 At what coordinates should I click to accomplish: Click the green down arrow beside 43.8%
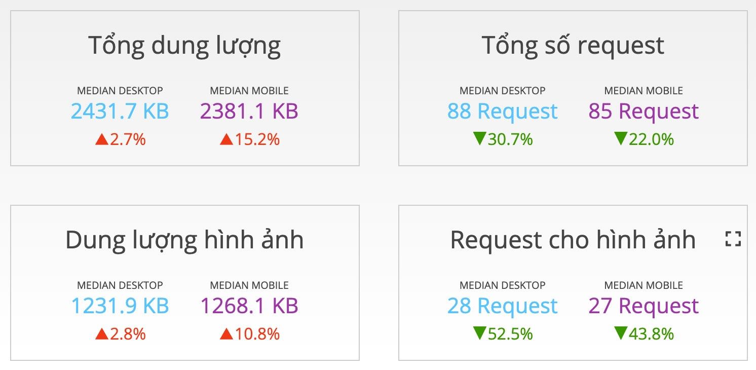[621, 334]
